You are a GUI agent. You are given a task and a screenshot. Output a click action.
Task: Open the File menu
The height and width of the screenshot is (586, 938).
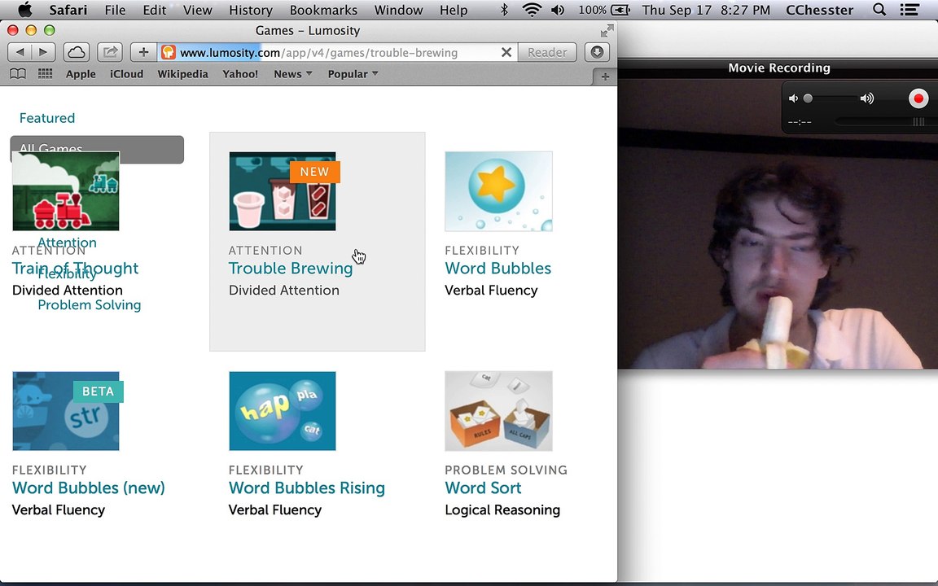coord(115,10)
